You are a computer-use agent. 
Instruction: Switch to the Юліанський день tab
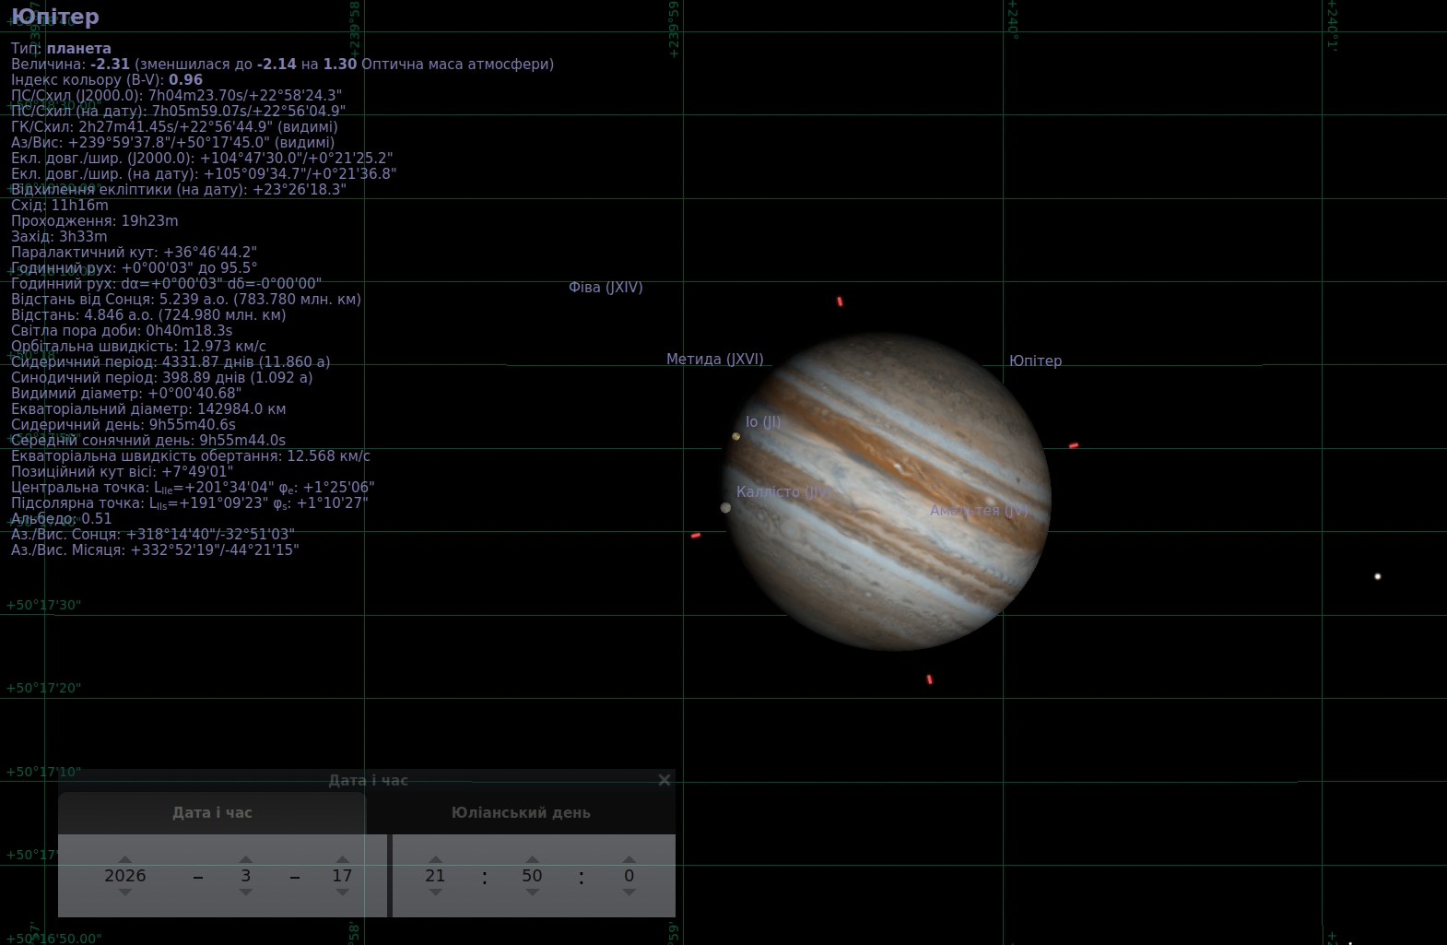pos(521,812)
